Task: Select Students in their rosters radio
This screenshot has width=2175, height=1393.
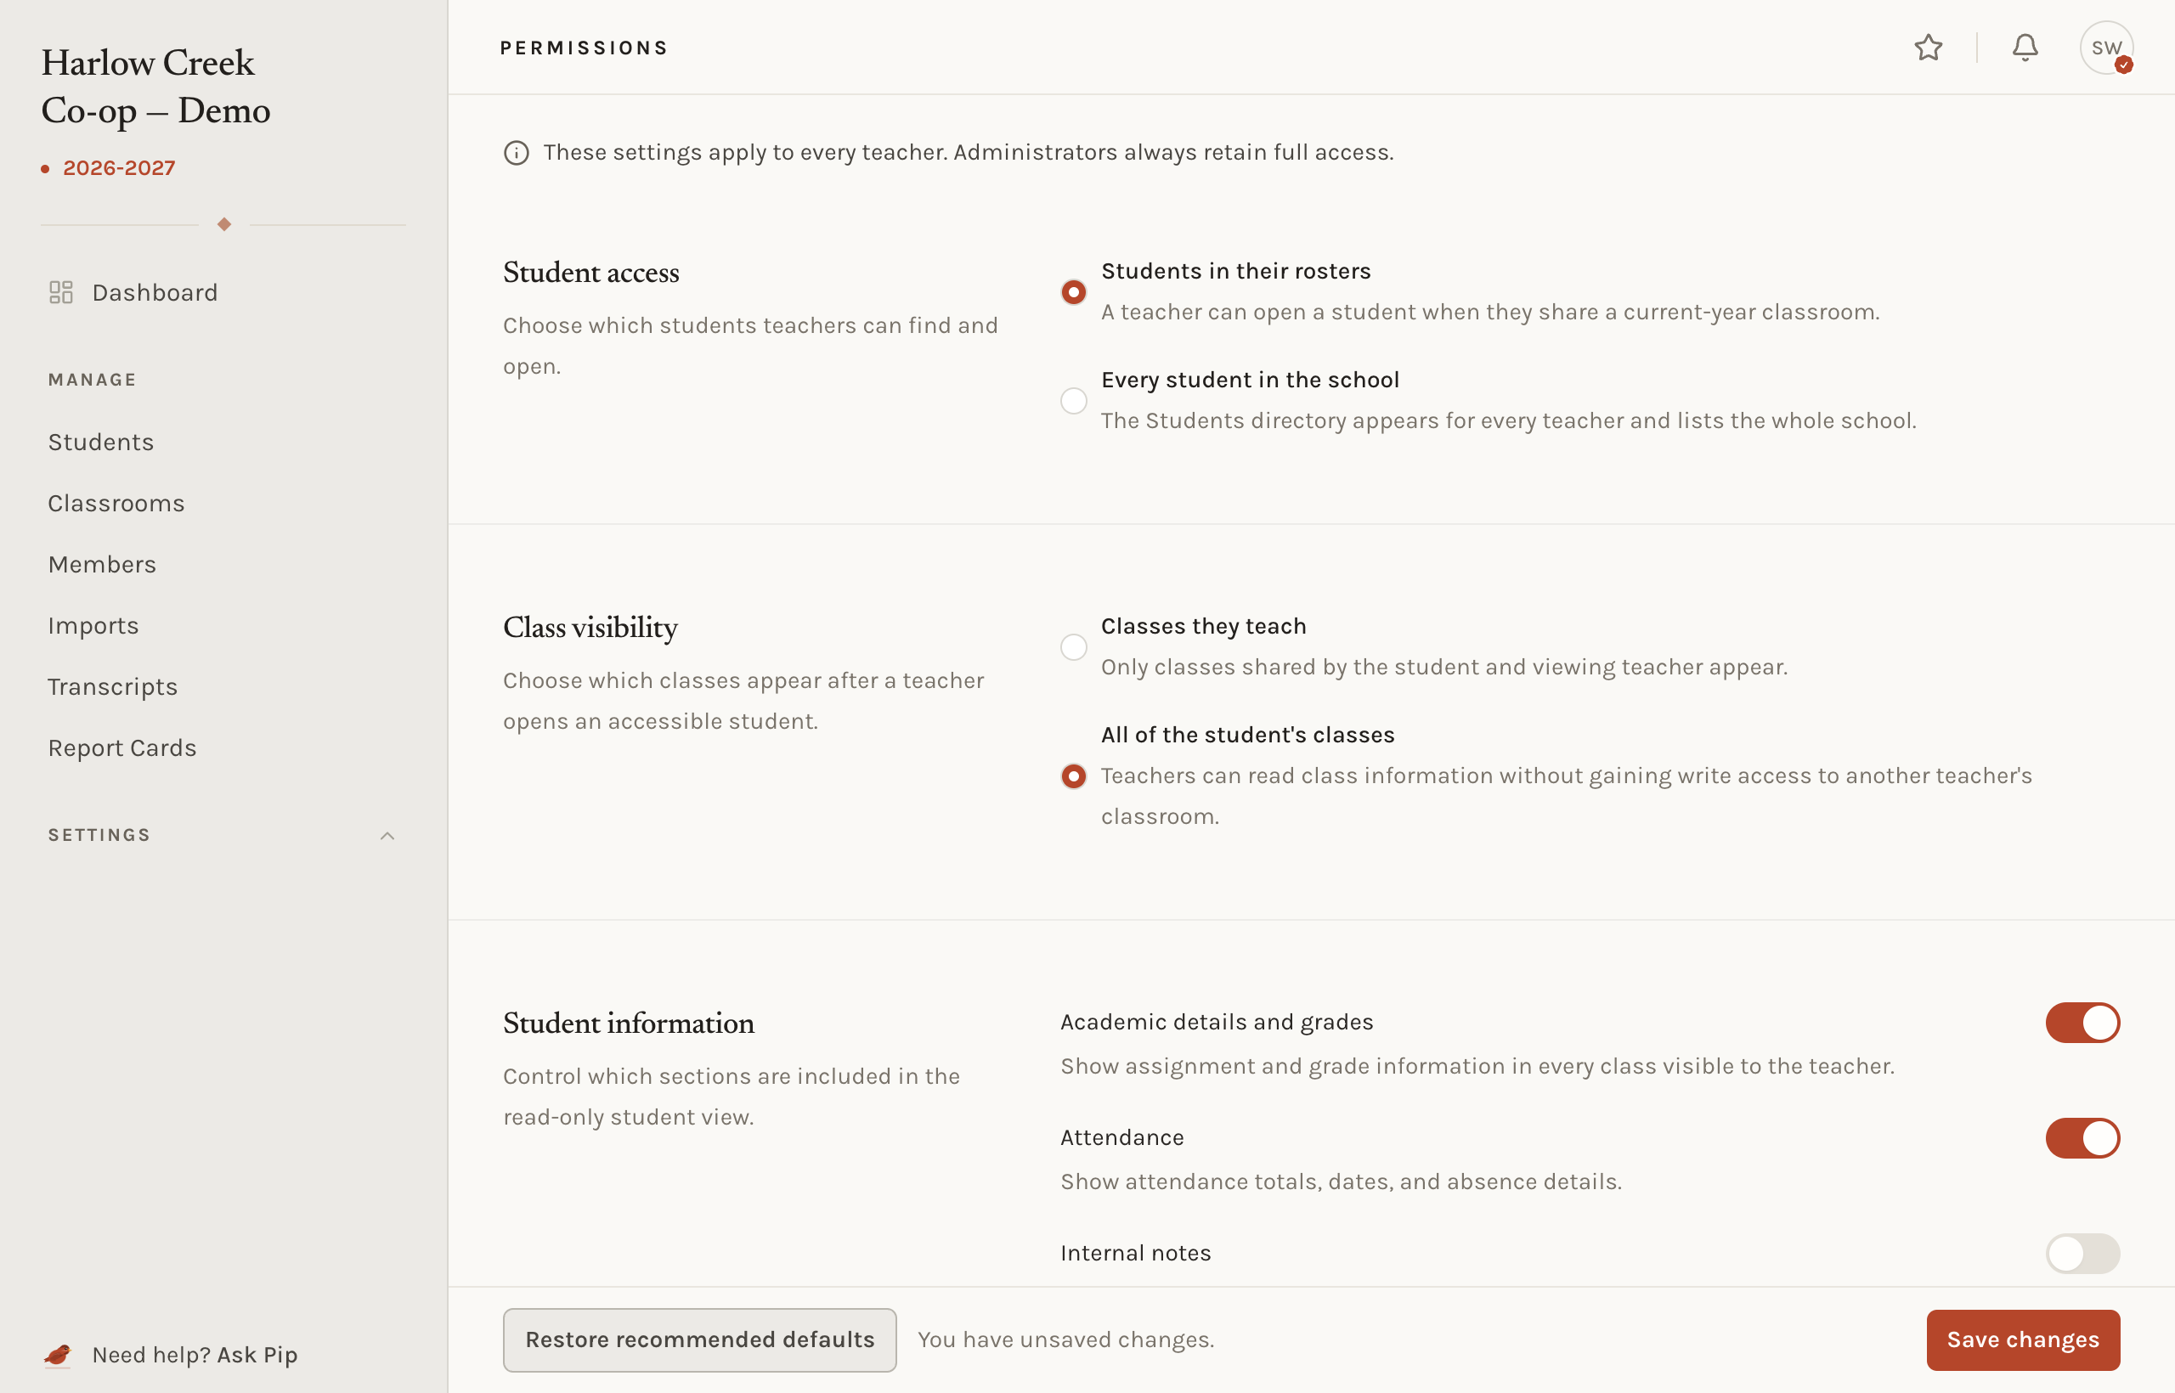Action: pos(1073,292)
